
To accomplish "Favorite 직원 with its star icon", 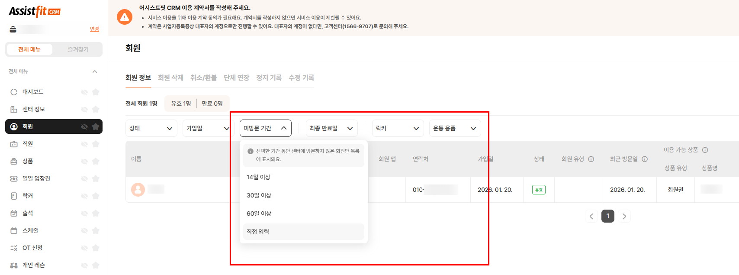I will click(x=96, y=144).
